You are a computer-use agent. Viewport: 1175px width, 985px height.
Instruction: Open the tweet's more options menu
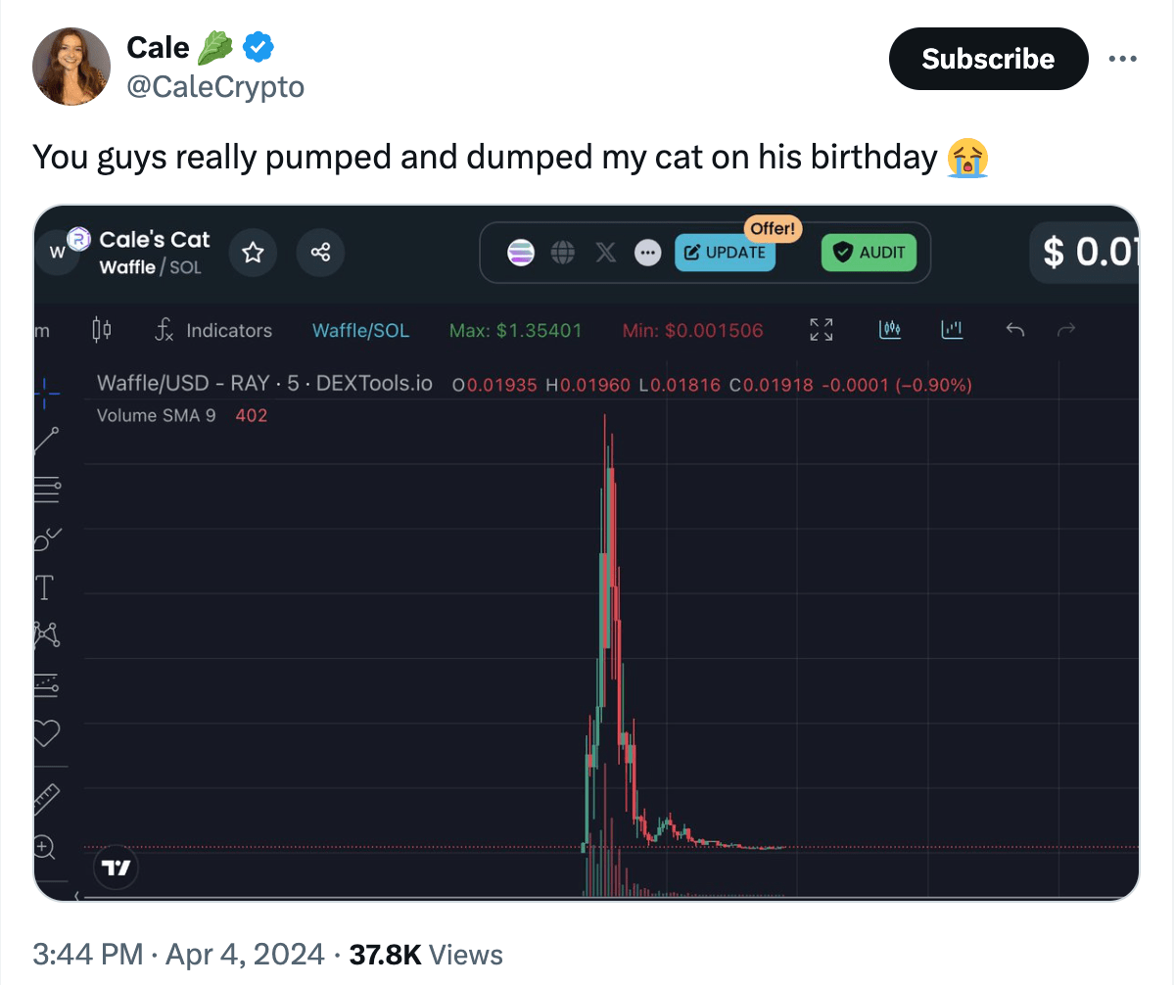[1123, 59]
